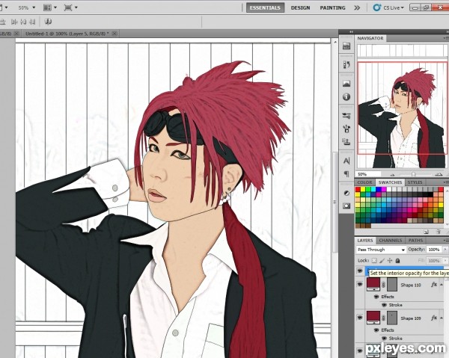Click distribute right edges icon in options bar
The image size is (449, 358).
click(32, 22)
